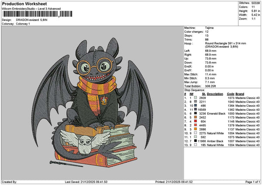Click the Colors count '11'
This screenshot has height=185, width=262.
coord(253,7)
